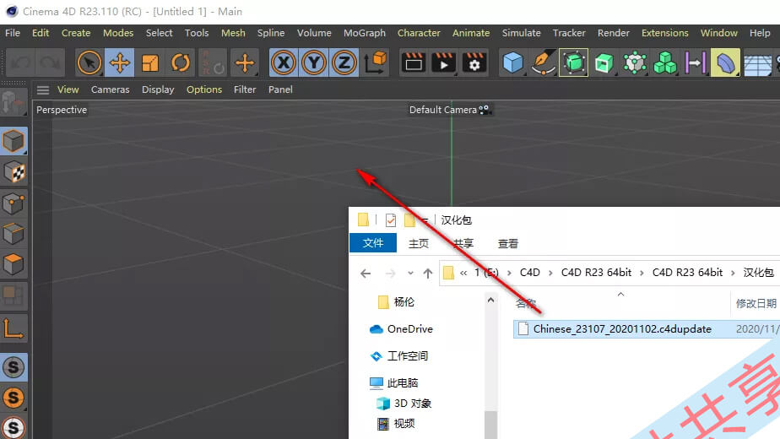Click the green stacked cubes icon
This screenshot has height=439, width=780.
point(665,62)
